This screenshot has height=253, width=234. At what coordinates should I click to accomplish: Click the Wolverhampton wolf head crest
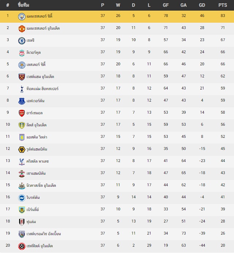coord(22,150)
